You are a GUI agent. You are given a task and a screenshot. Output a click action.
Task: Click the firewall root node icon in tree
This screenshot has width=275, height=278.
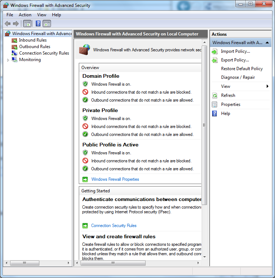(8, 34)
